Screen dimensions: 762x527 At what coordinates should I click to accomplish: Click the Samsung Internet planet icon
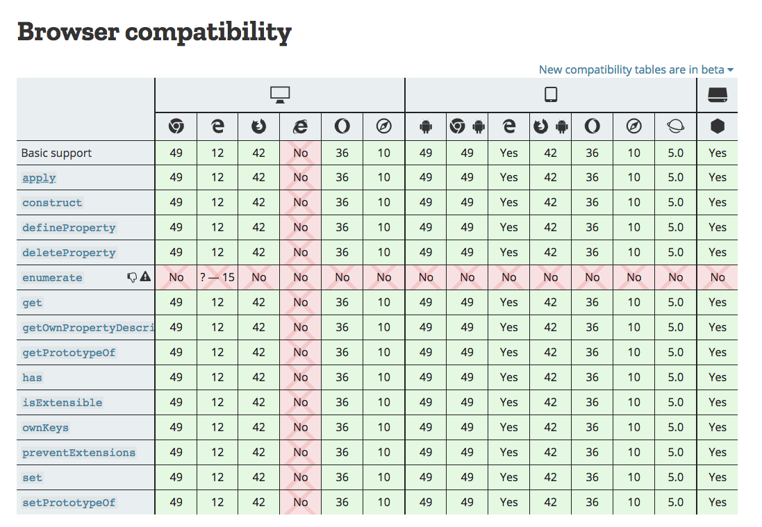(x=675, y=126)
